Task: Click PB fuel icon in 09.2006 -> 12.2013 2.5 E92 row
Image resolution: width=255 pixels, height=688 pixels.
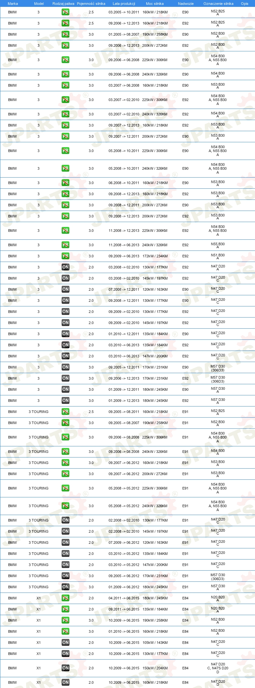Action: coord(65,23)
